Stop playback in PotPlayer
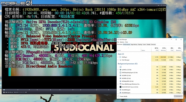 (6, 92)
